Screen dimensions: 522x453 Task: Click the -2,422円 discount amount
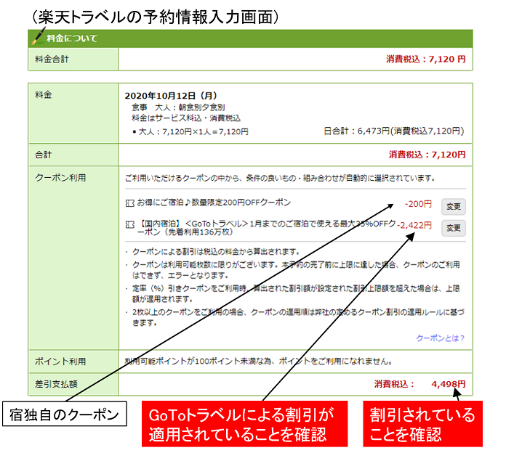414,225
